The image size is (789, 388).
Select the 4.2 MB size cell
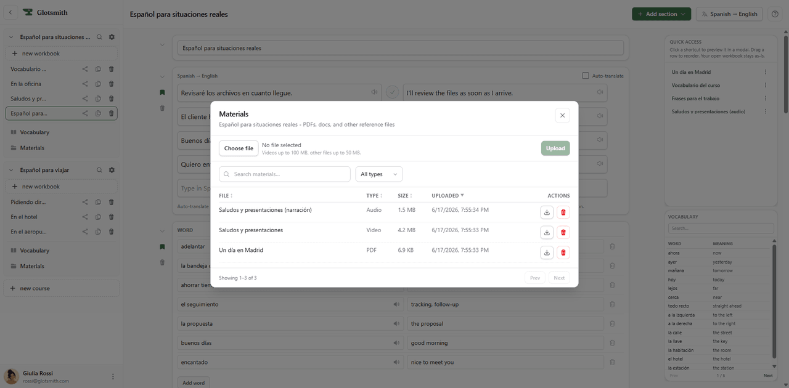tap(406, 230)
